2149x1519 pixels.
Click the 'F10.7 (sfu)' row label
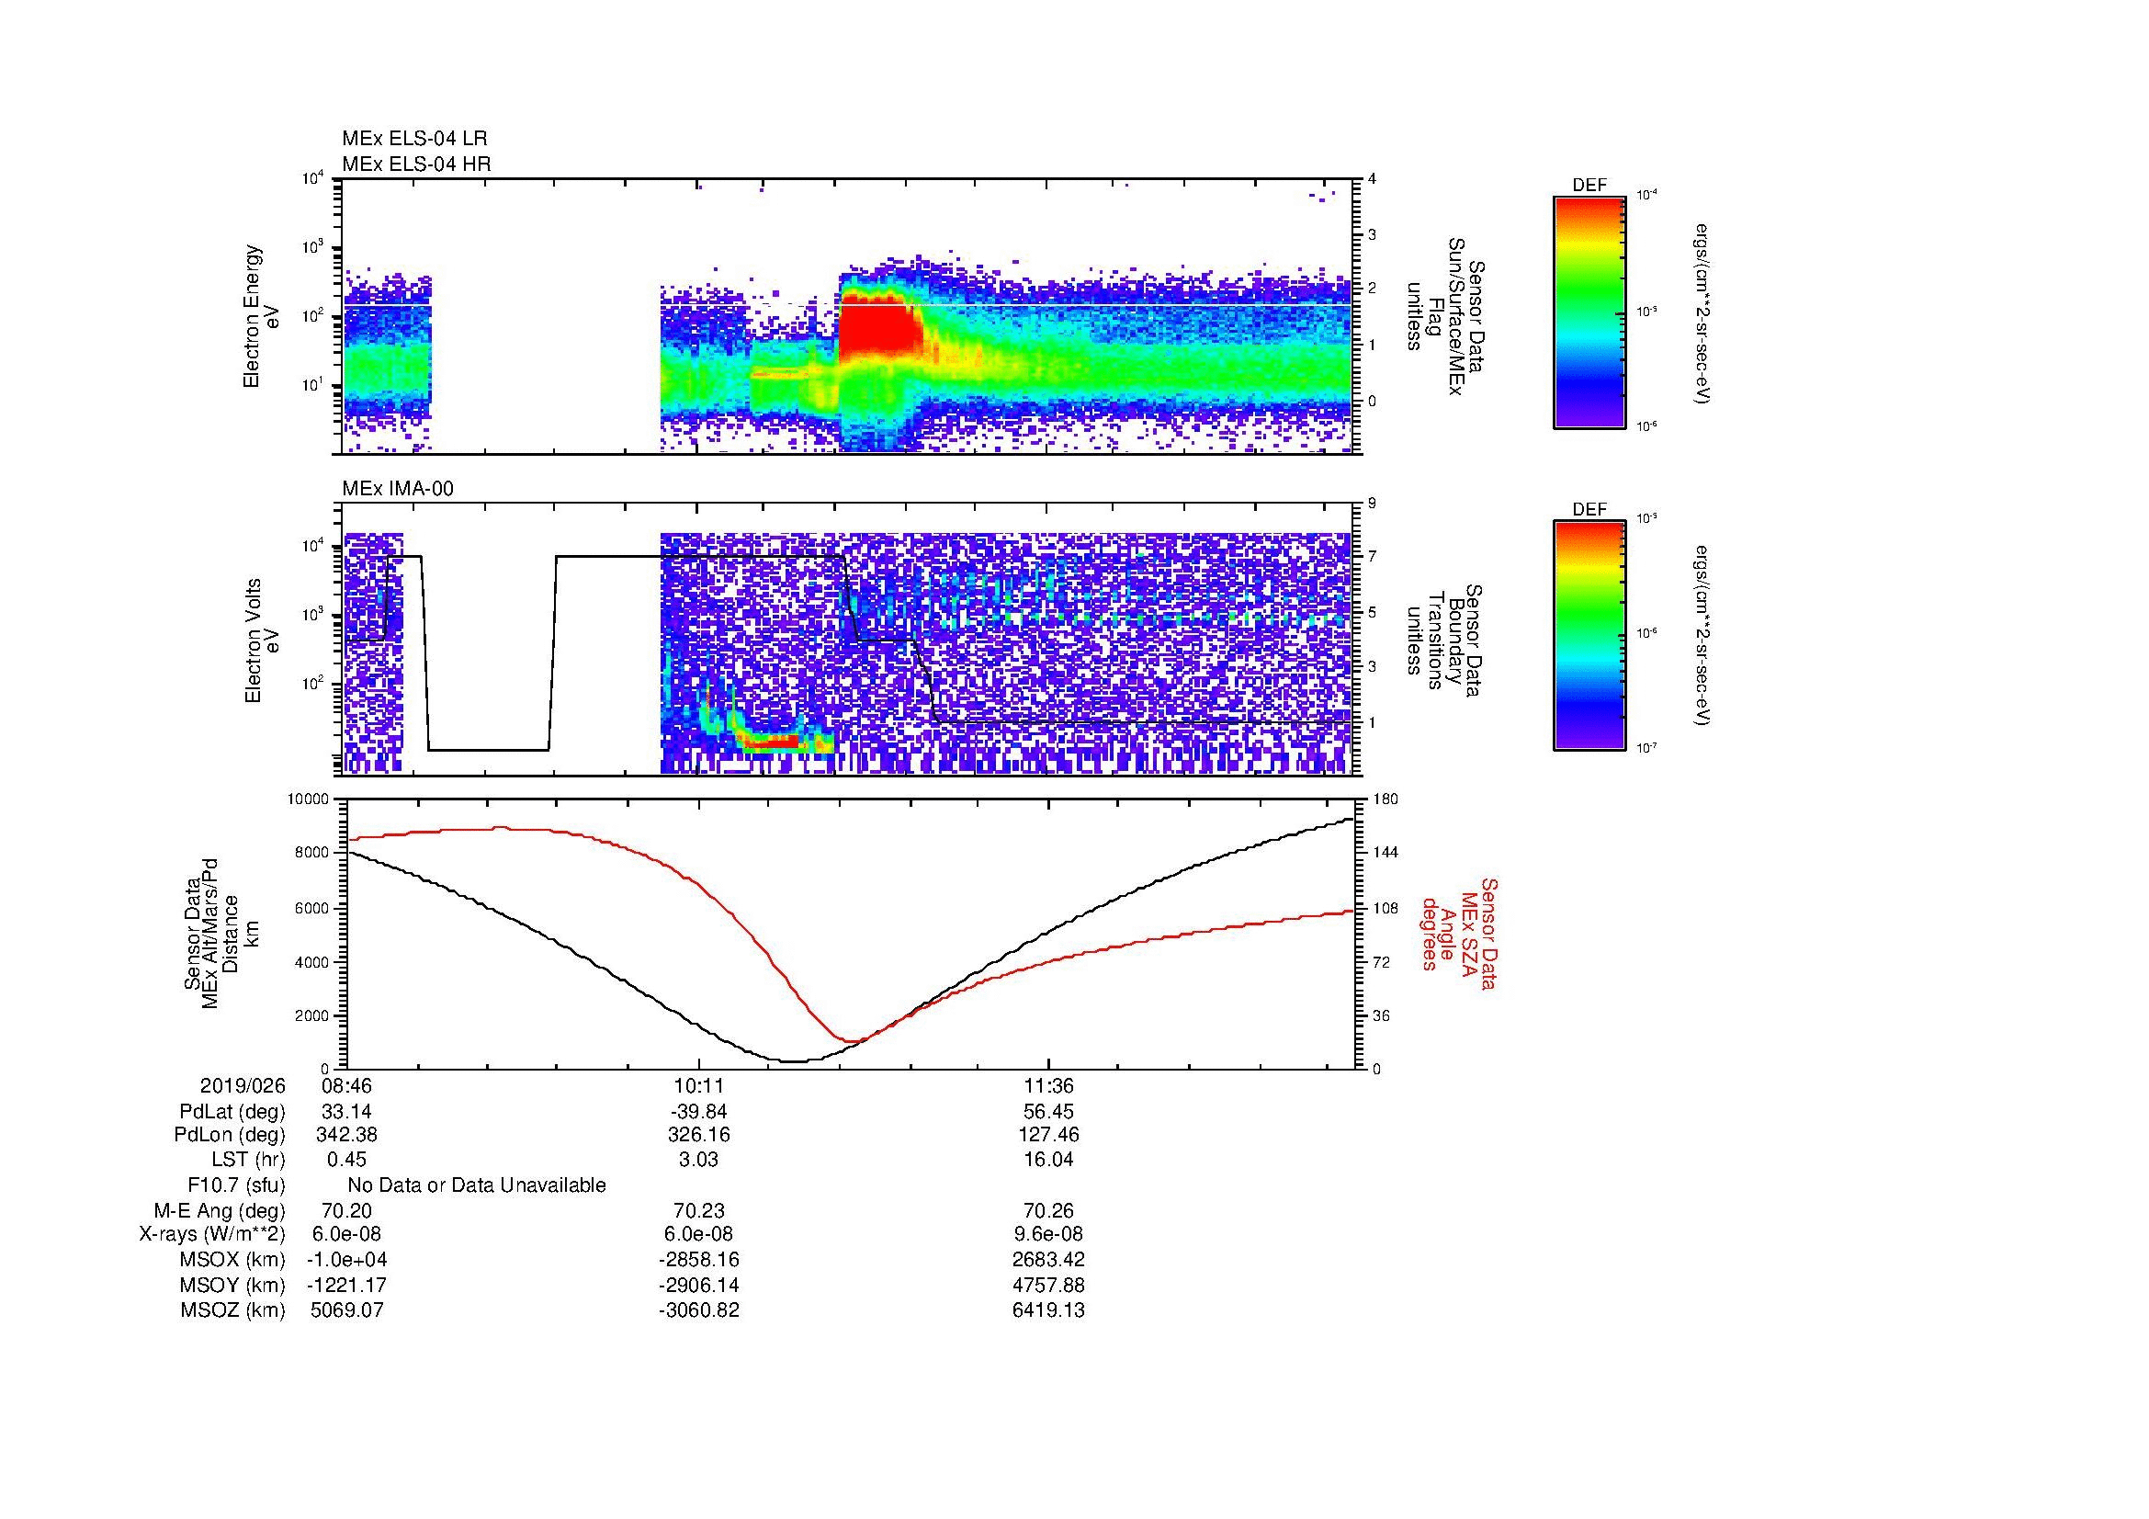pyautogui.click(x=236, y=1185)
